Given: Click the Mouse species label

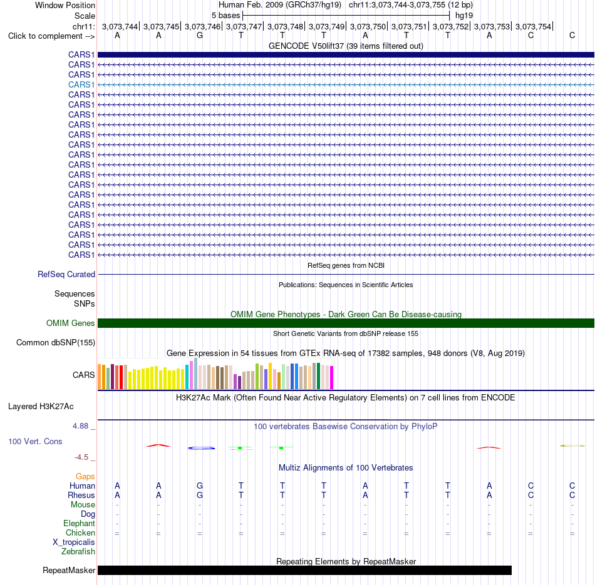Looking at the screenshot, I should (x=83, y=505).
